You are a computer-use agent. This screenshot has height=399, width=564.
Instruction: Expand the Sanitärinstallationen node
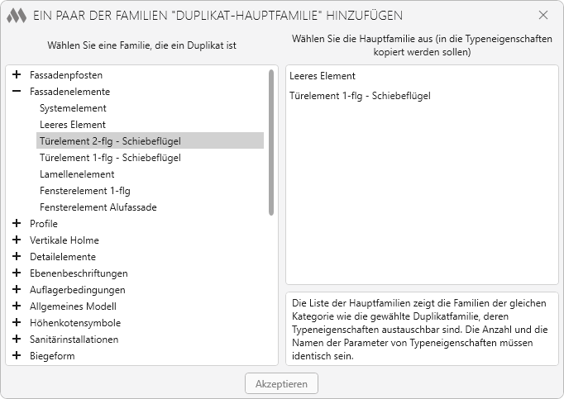click(17, 340)
